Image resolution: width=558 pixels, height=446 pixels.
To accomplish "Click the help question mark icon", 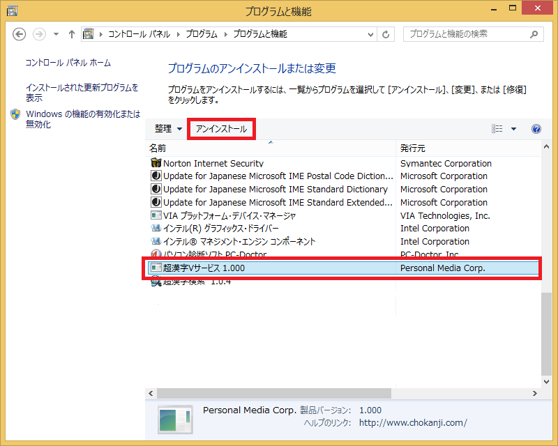I will pyautogui.click(x=536, y=129).
